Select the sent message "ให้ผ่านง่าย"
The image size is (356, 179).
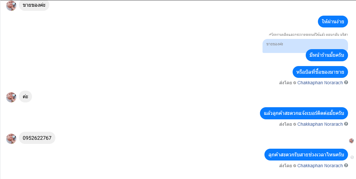[333, 22]
